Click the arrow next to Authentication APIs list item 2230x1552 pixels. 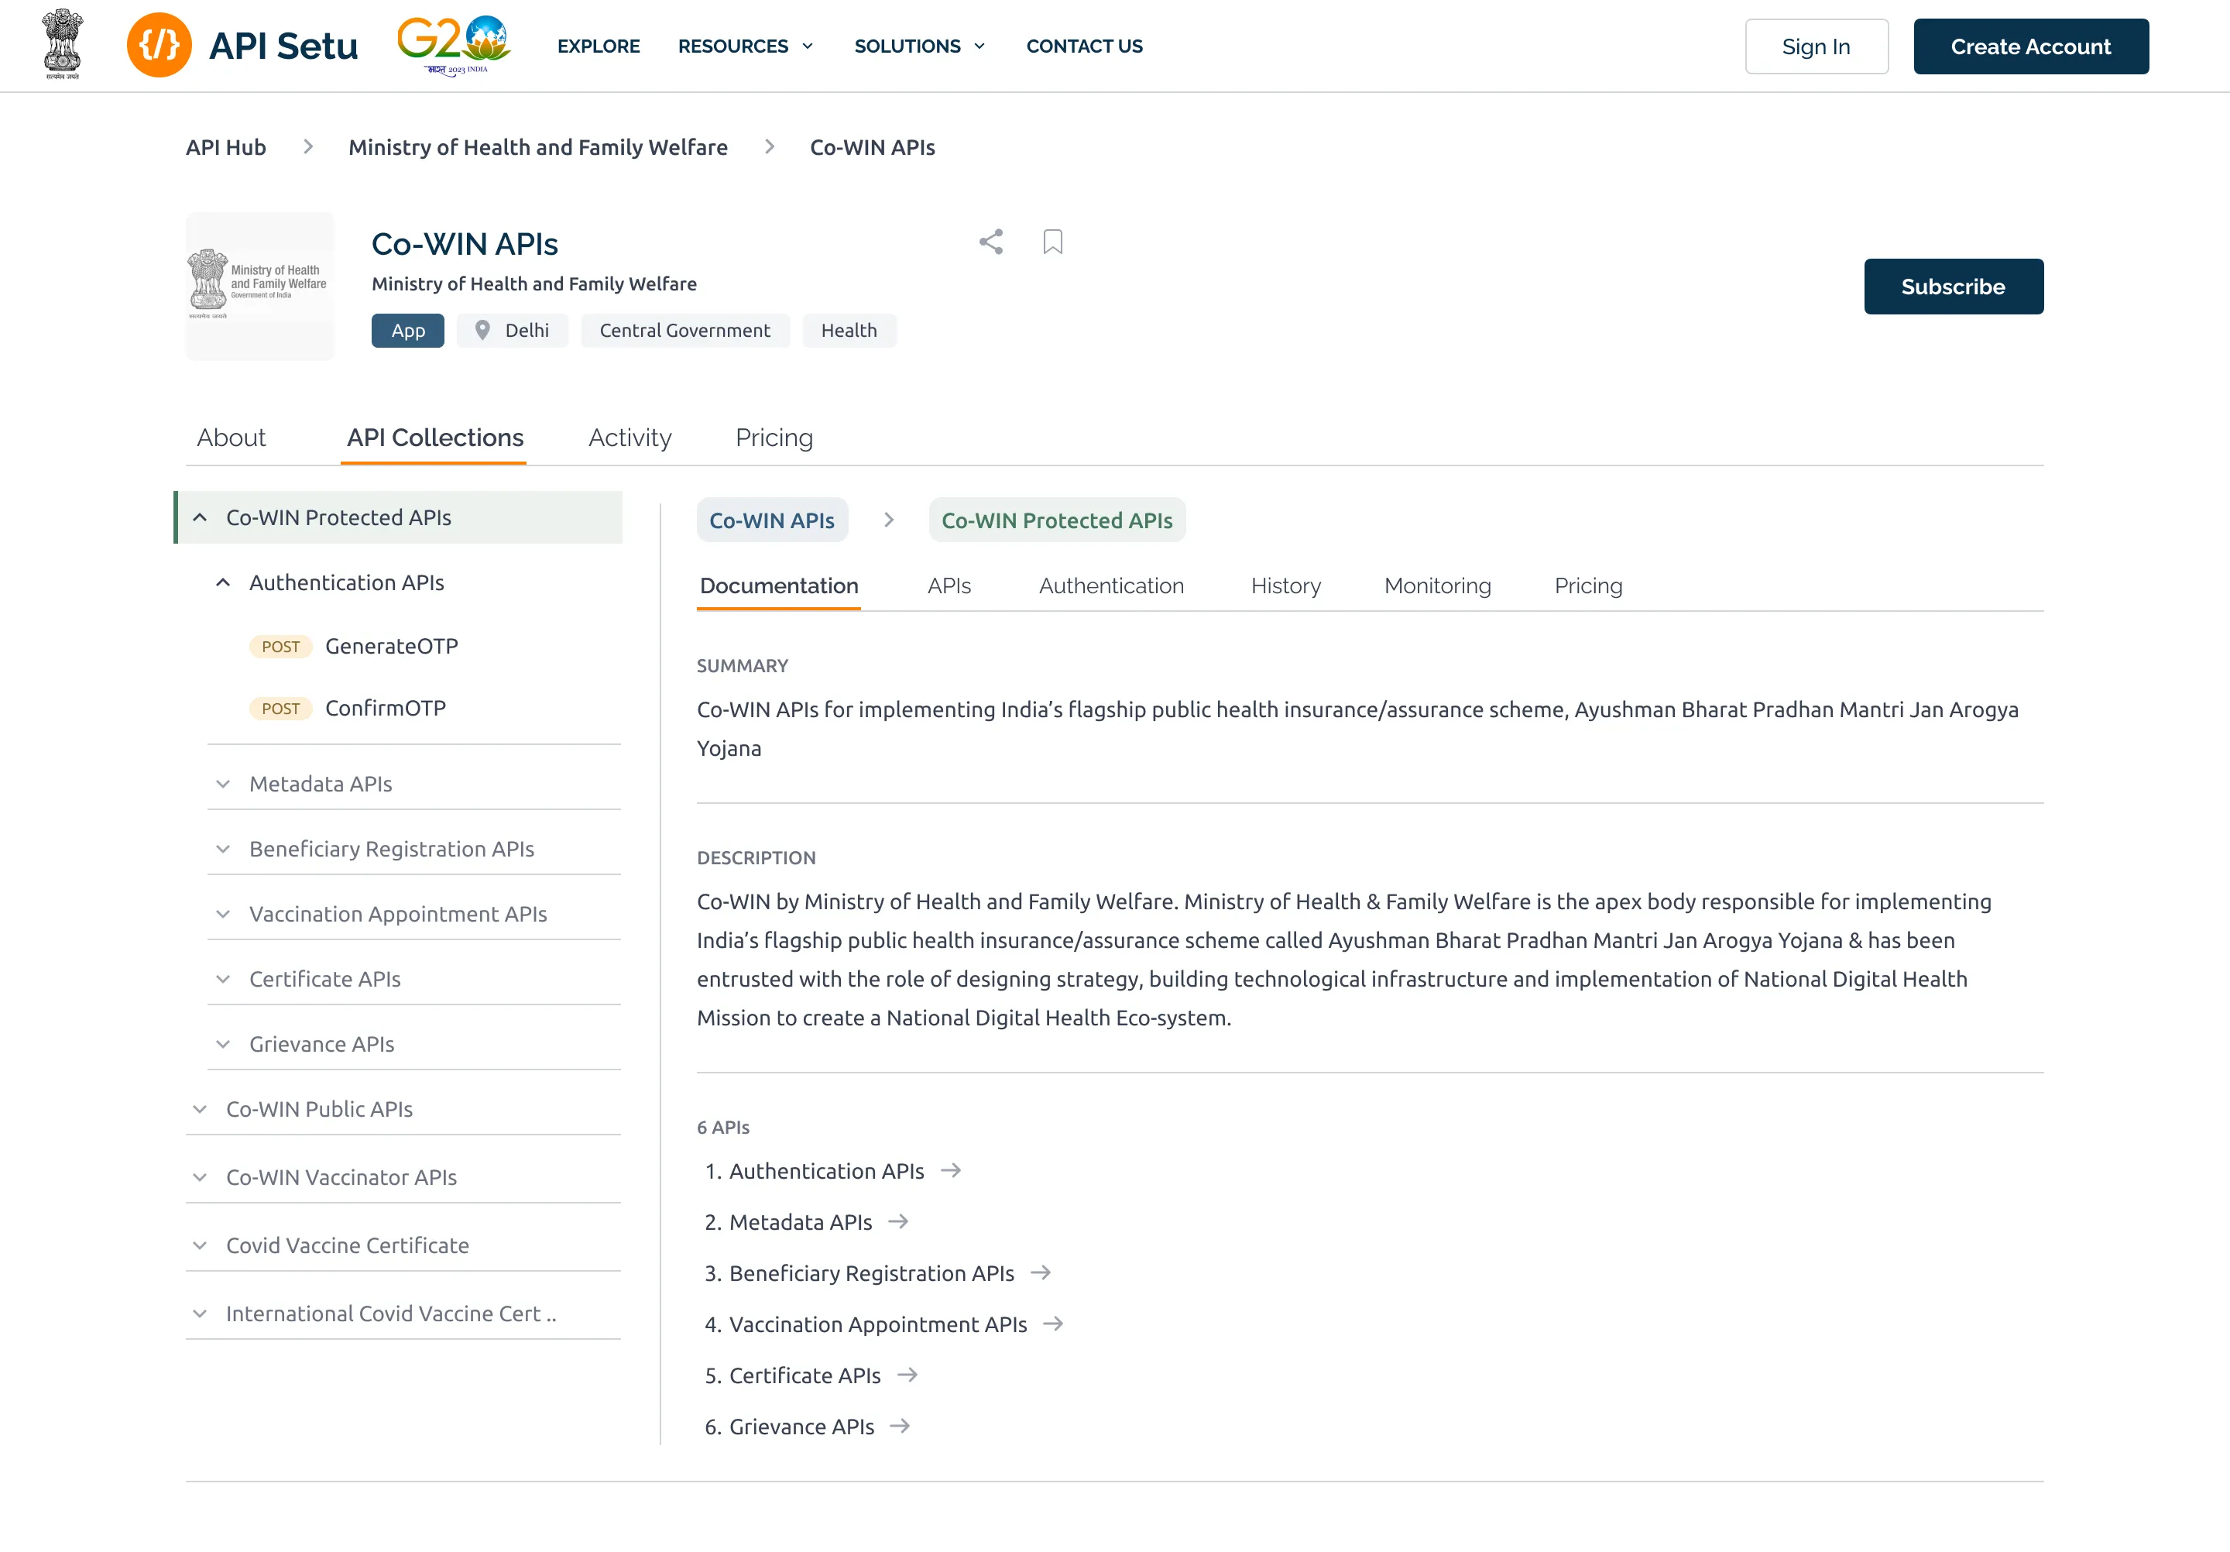pos(951,1170)
